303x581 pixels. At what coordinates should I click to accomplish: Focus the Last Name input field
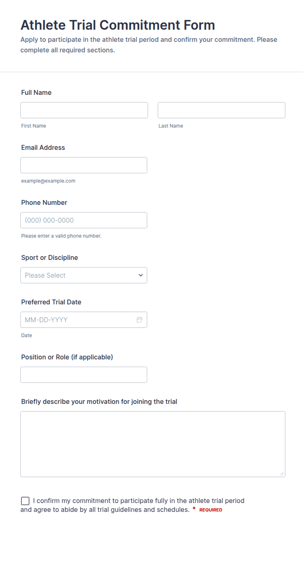pyautogui.click(x=222, y=110)
